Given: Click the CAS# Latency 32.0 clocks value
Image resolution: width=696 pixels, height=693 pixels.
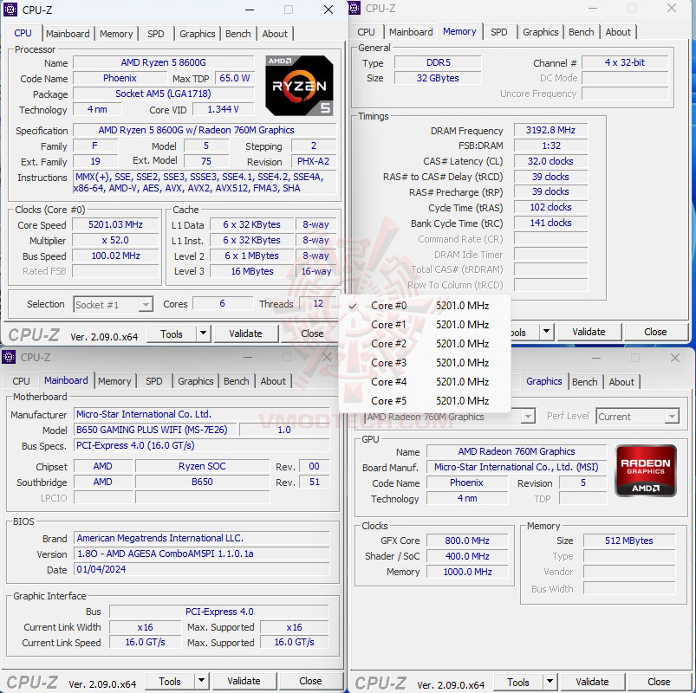Looking at the screenshot, I should [550, 161].
